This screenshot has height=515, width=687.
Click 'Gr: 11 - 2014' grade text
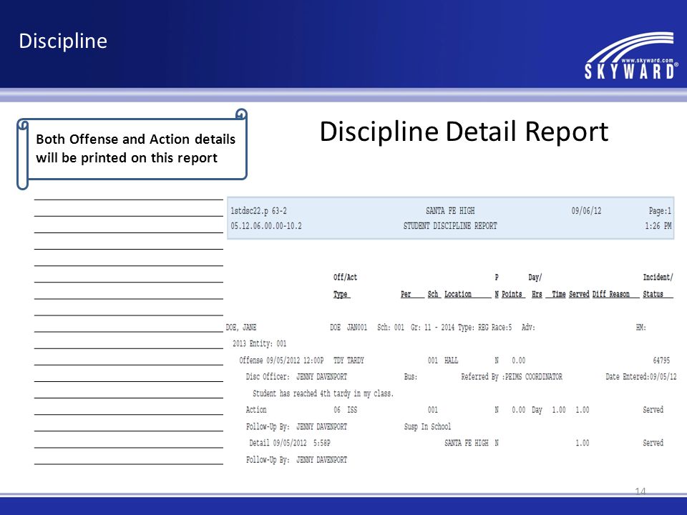(432, 328)
